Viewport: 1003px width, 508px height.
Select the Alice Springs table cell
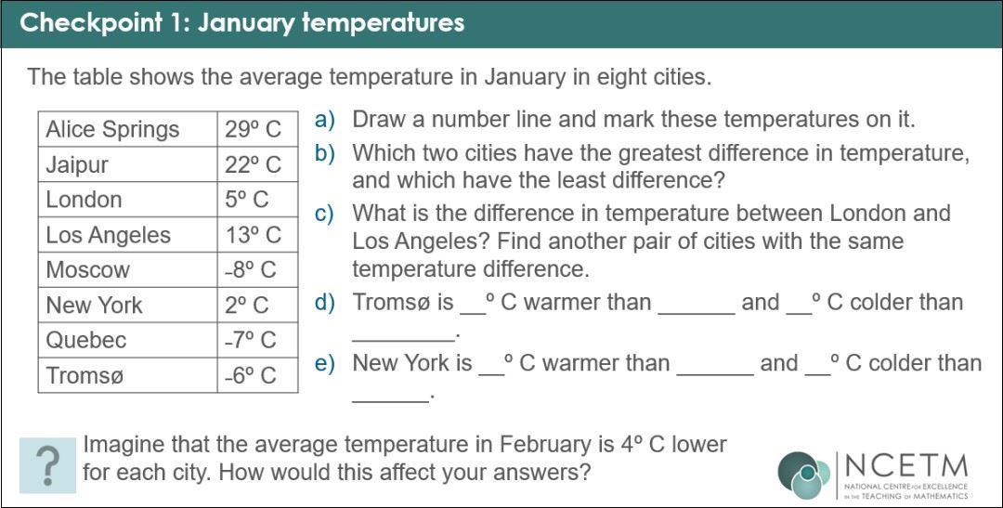coord(128,129)
